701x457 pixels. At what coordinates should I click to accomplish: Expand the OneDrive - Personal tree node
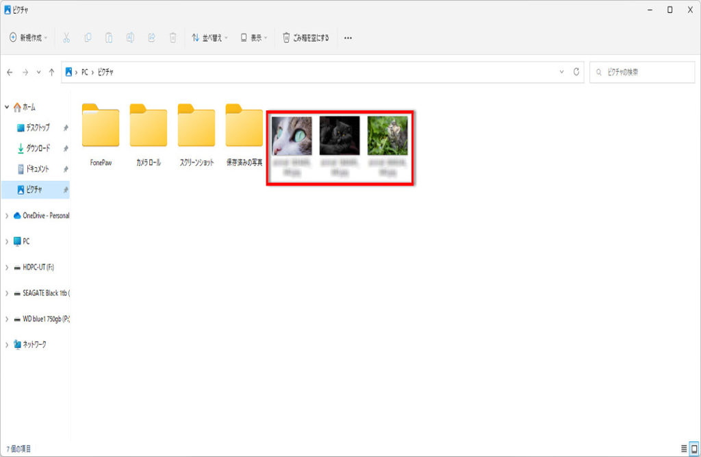7,215
